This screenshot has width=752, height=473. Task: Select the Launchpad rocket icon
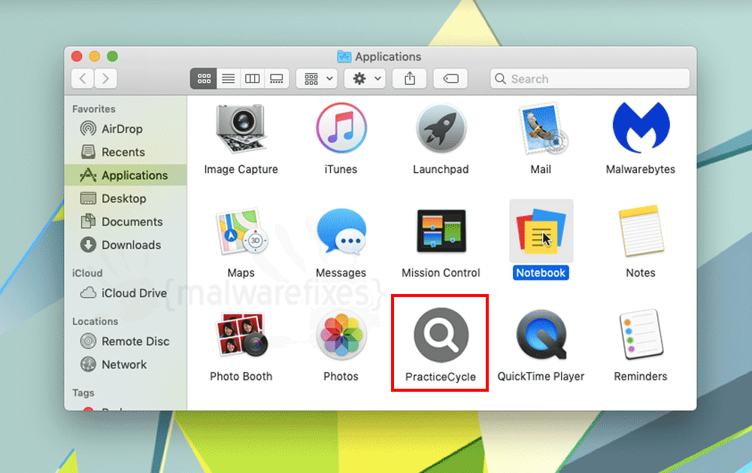coord(441,128)
